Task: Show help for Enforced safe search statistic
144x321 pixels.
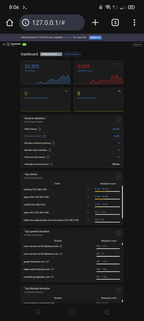Action: tap(48, 157)
